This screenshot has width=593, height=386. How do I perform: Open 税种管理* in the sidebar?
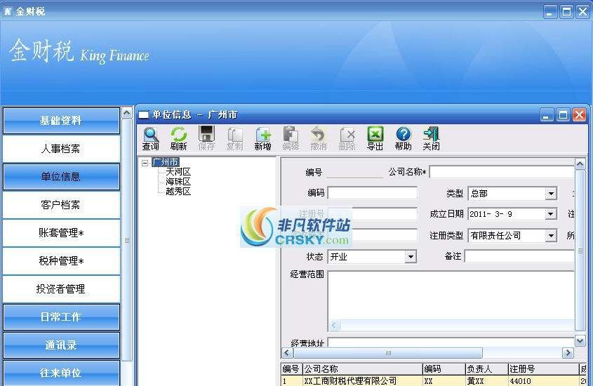(61, 261)
